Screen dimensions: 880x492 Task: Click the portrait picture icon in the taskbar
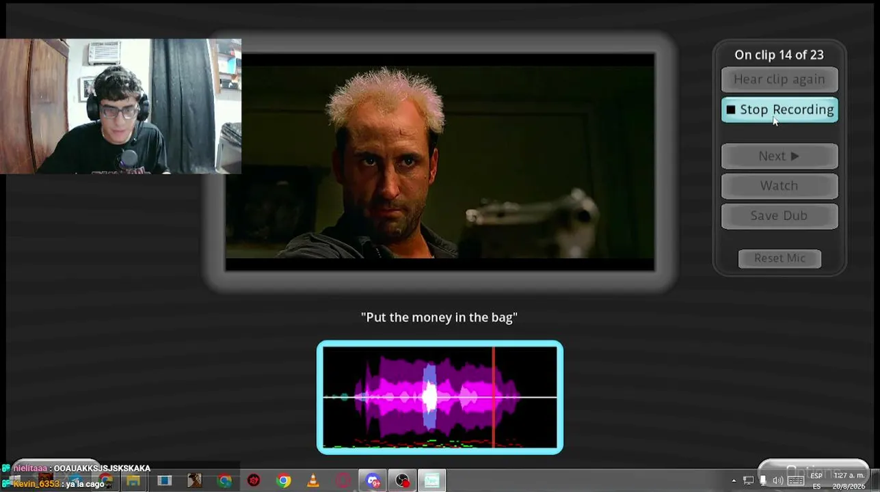(x=194, y=481)
